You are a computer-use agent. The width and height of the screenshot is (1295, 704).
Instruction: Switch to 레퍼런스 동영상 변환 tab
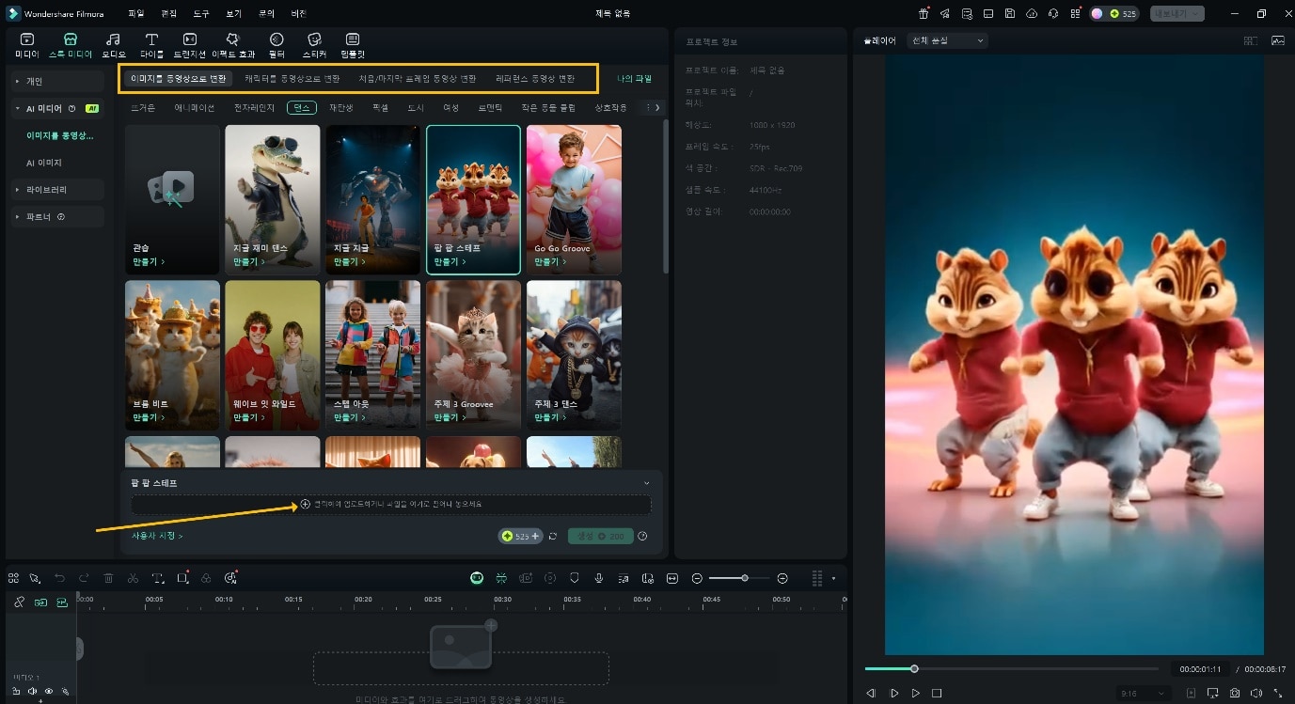click(x=535, y=78)
